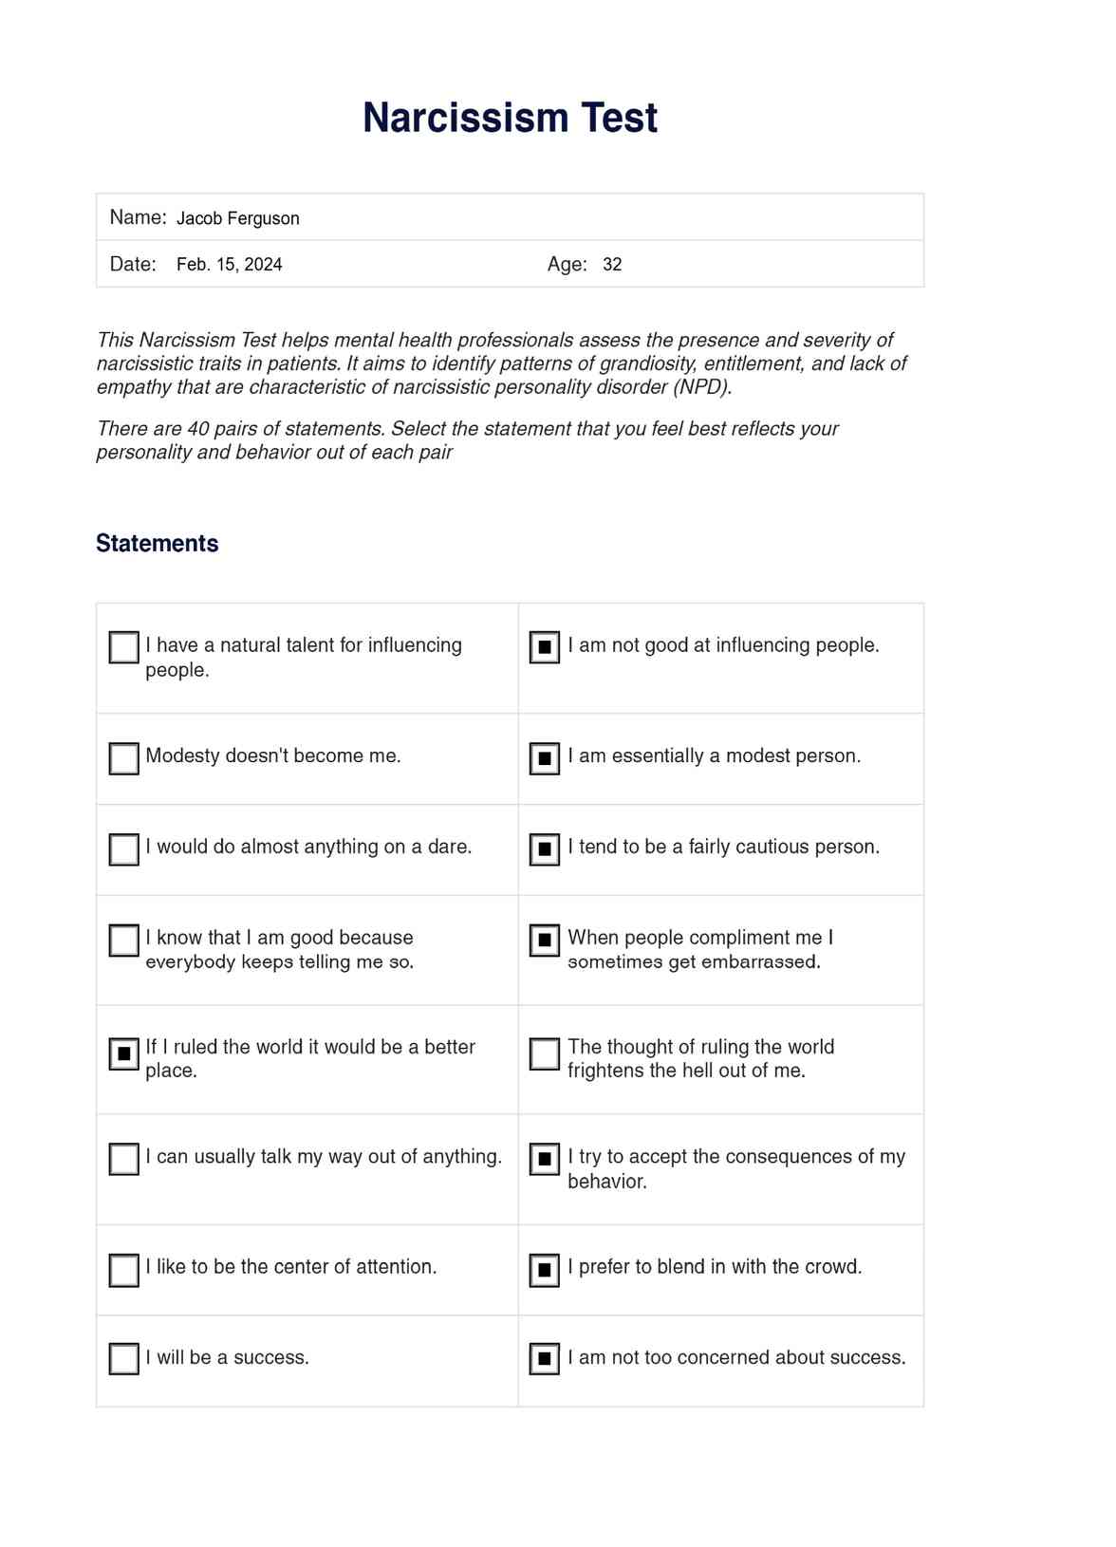The height and width of the screenshot is (1547, 1116).
Task: Uncheck 'If I ruled the world' checkbox
Action: pyautogui.click(x=124, y=1053)
